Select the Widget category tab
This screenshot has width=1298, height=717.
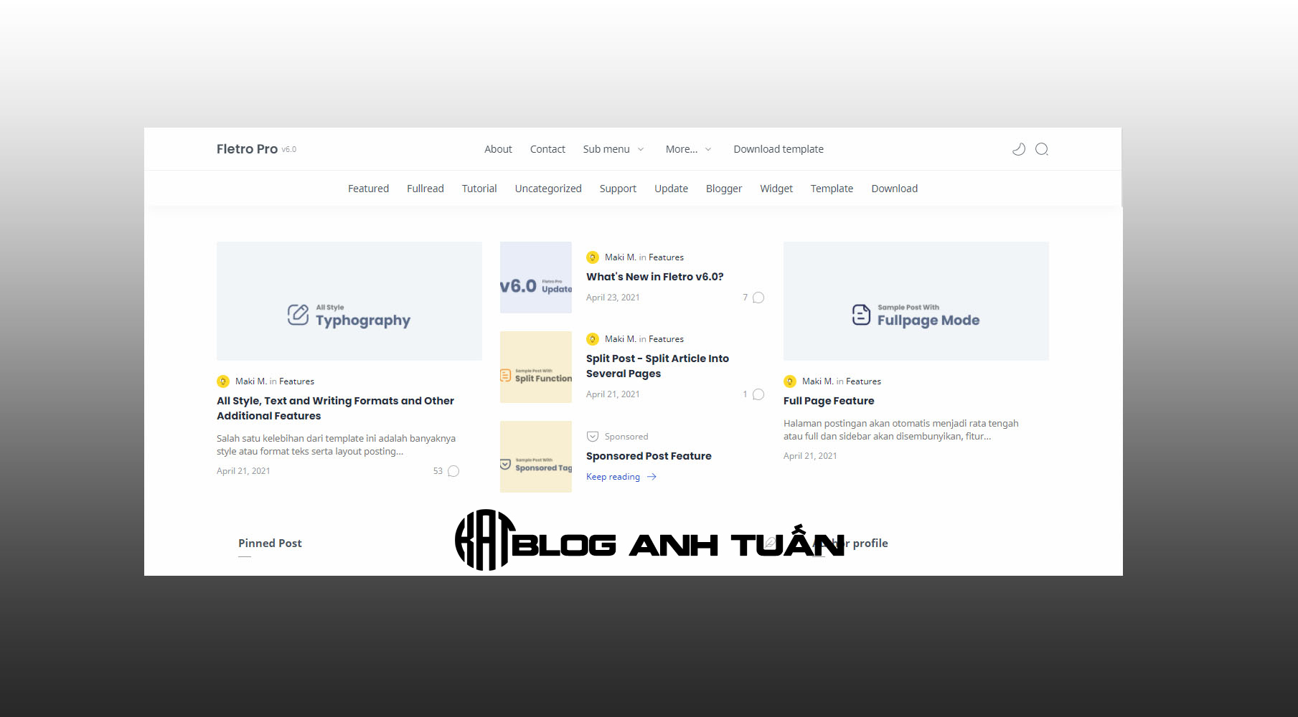[776, 189]
